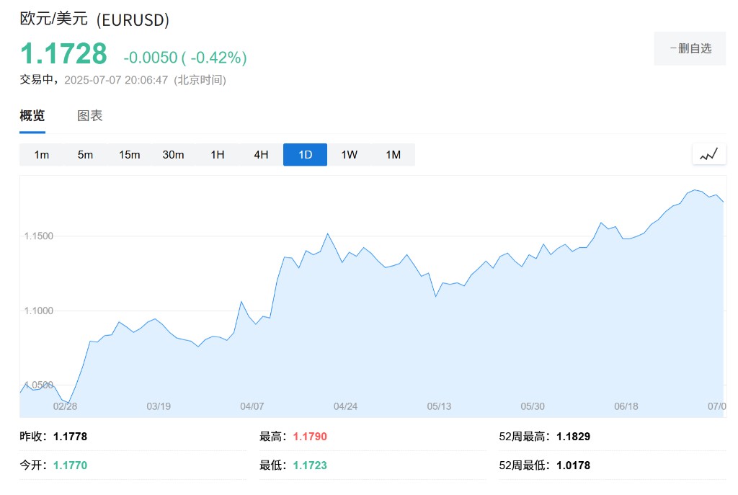The width and height of the screenshot is (738, 495).
Task: Choose the 15m interval
Action: [130, 155]
